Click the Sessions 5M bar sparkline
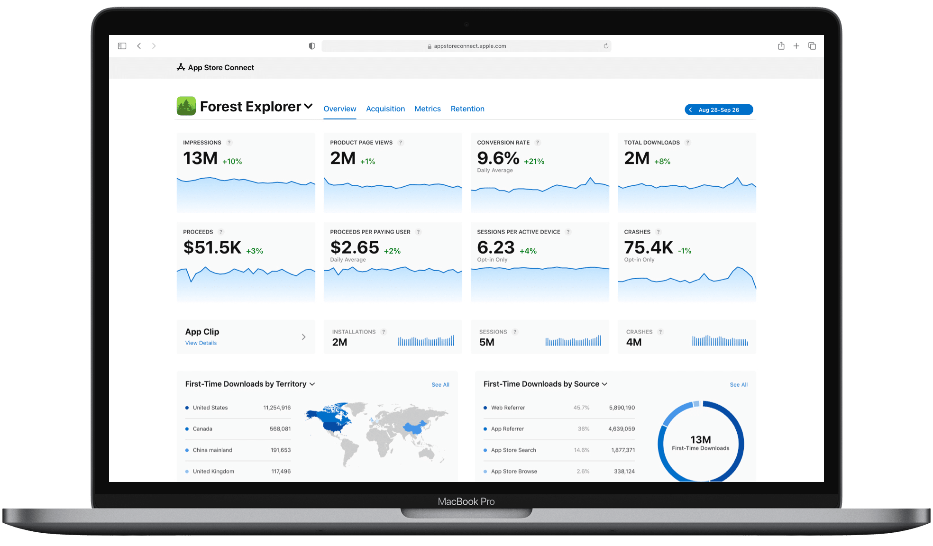933x546 pixels. coord(573,340)
